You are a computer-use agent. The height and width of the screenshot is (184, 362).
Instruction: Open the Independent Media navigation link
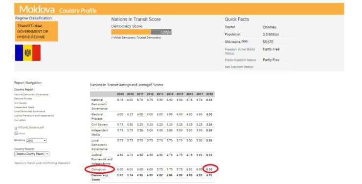coord(24,107)
